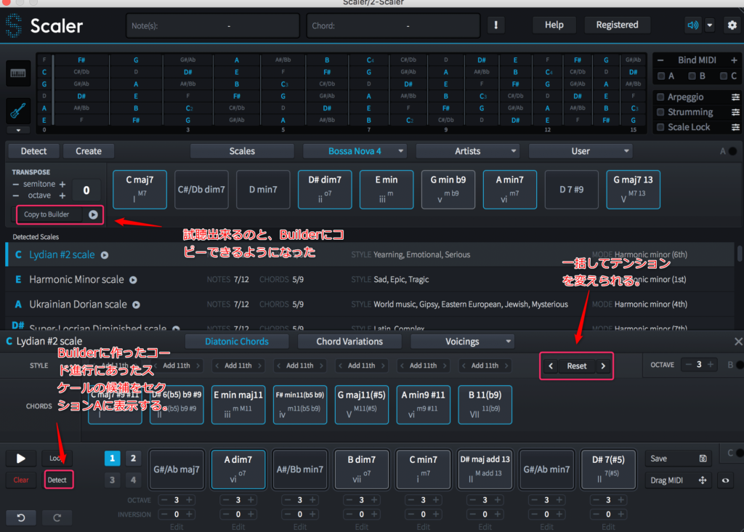
Task: Select the Chord Variations tab
Action: 349,342
